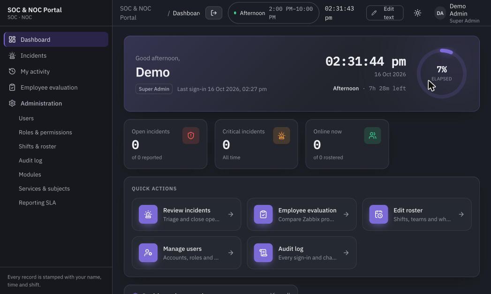
Task: Collapse the Administration section
Action: coord(56,103)
